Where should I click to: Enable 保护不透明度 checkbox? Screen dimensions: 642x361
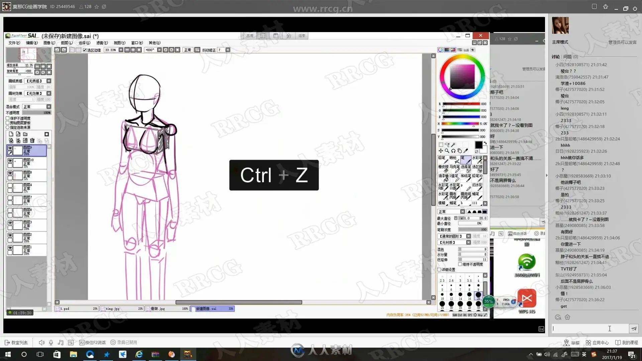8,118
